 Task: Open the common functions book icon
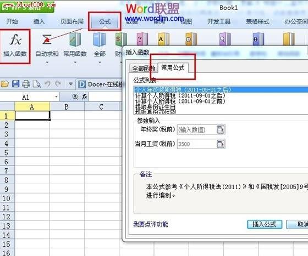click(75, 39)
